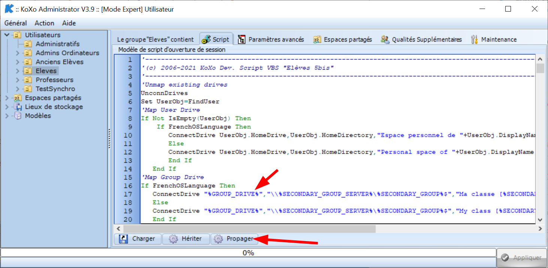Select Professeurs in the tree
Screen dimensions: 548x268
click(55, 80)
